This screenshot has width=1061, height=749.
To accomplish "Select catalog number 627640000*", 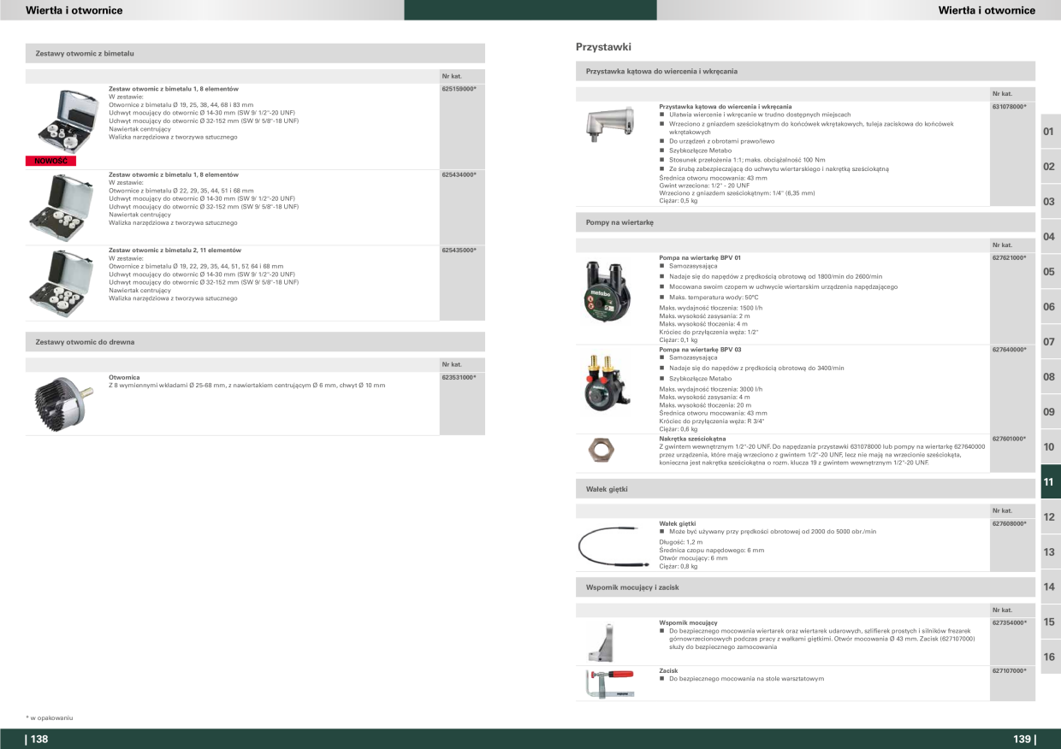I will click(1010, 350).
